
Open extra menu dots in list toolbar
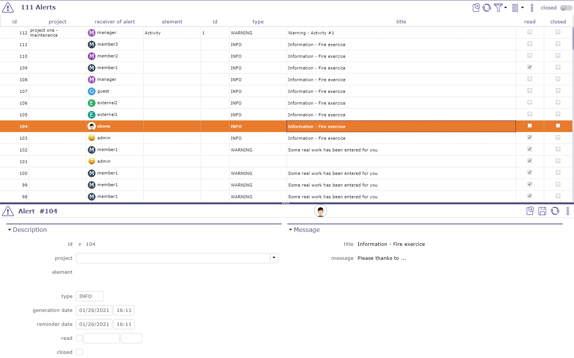532,8
